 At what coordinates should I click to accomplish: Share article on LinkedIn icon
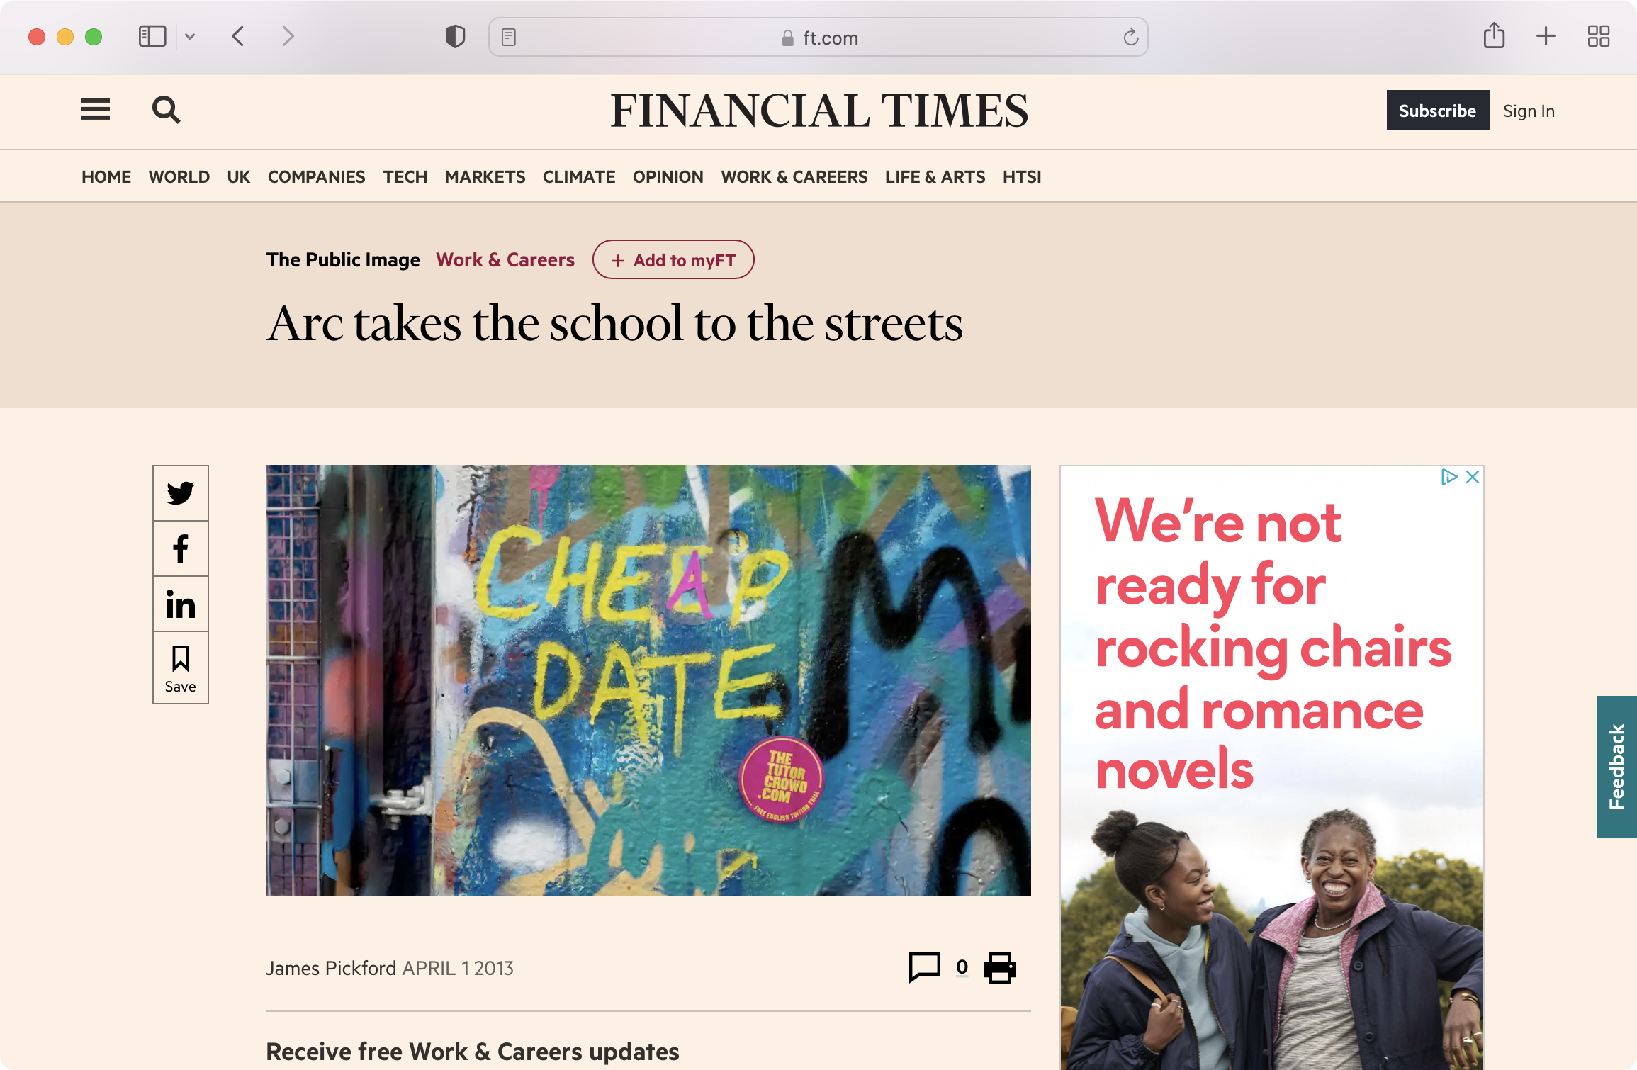point(181,604)
